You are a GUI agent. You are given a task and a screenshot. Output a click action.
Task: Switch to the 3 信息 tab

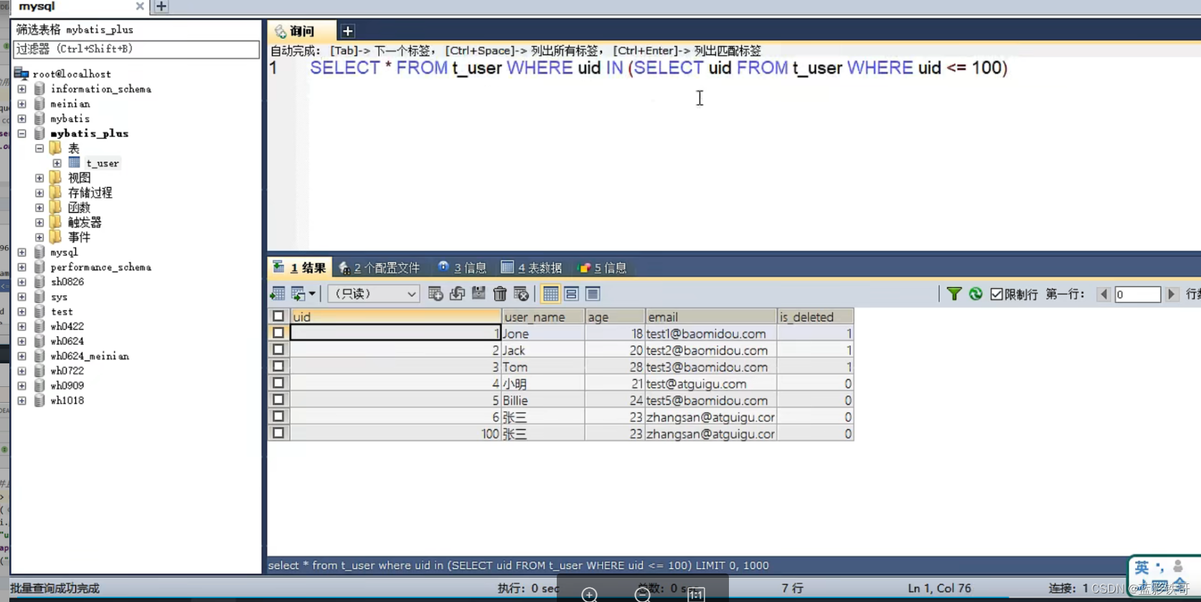[x=462, y=268]
